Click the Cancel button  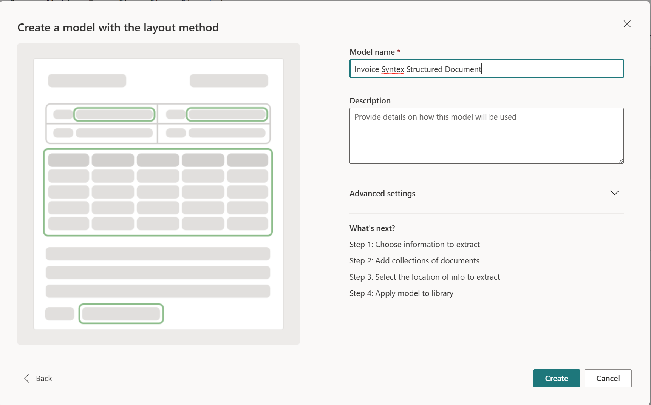tap(608, 378)
